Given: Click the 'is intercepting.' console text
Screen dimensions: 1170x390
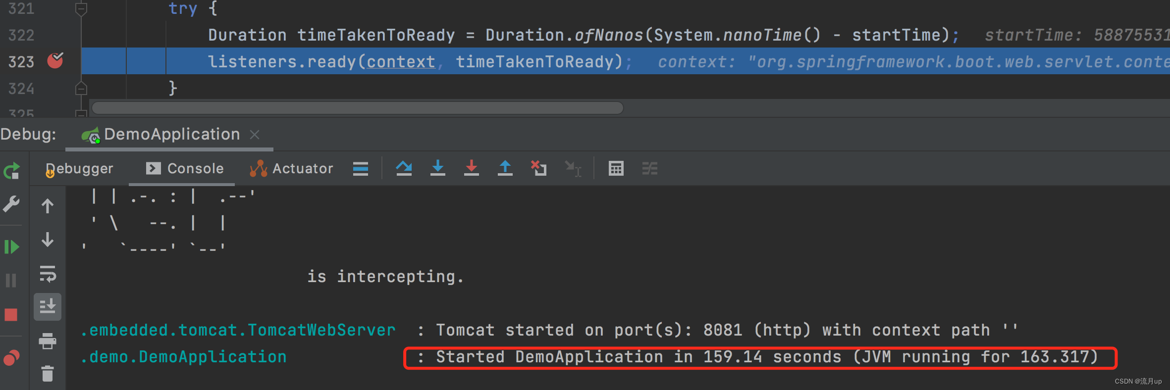Looking at the screenshot, I should (385, 277).
